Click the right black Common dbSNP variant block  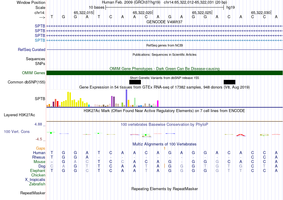coord(229,82)
